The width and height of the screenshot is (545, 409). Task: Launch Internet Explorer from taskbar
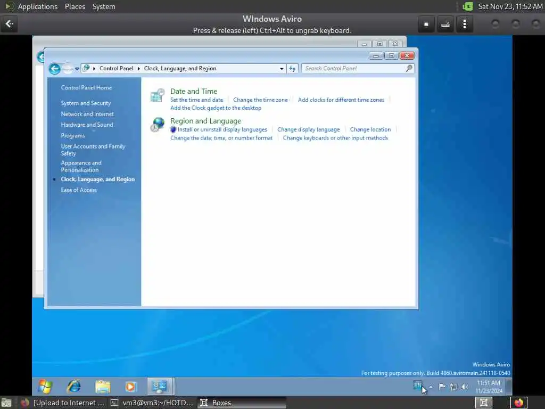[73, 387]
